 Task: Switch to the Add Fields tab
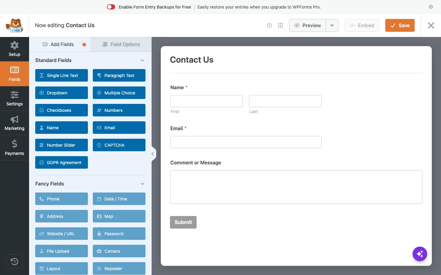pos(60,44)
